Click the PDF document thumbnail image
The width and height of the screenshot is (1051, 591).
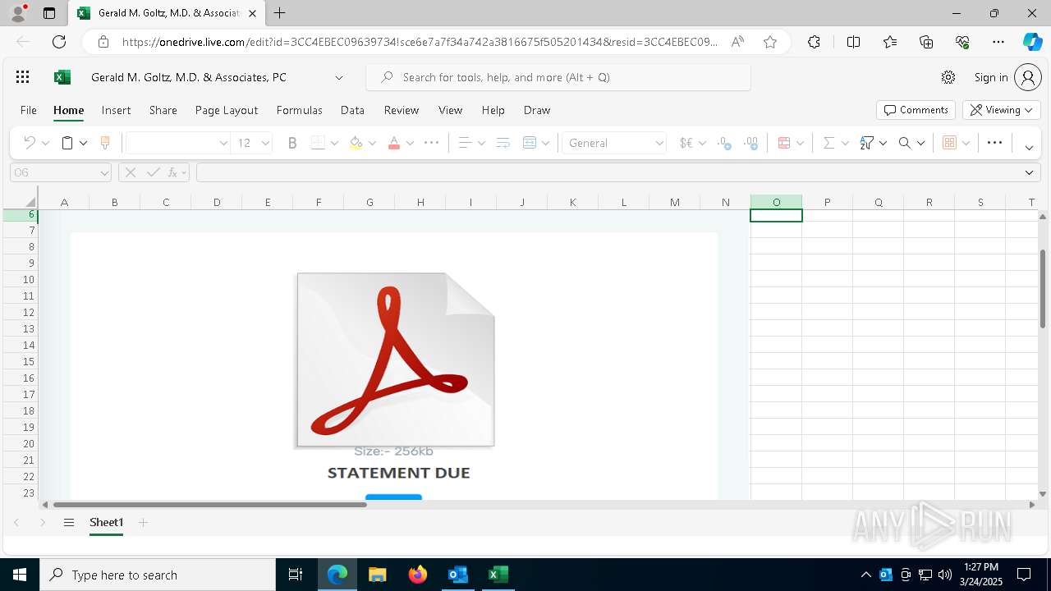396,360
